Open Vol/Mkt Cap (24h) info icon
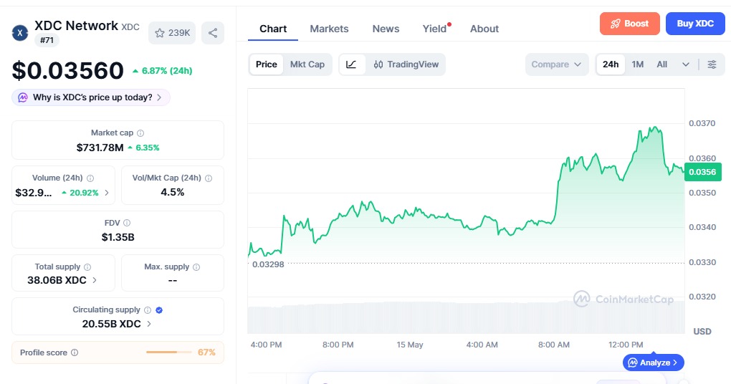 click(x=209, y=178)
